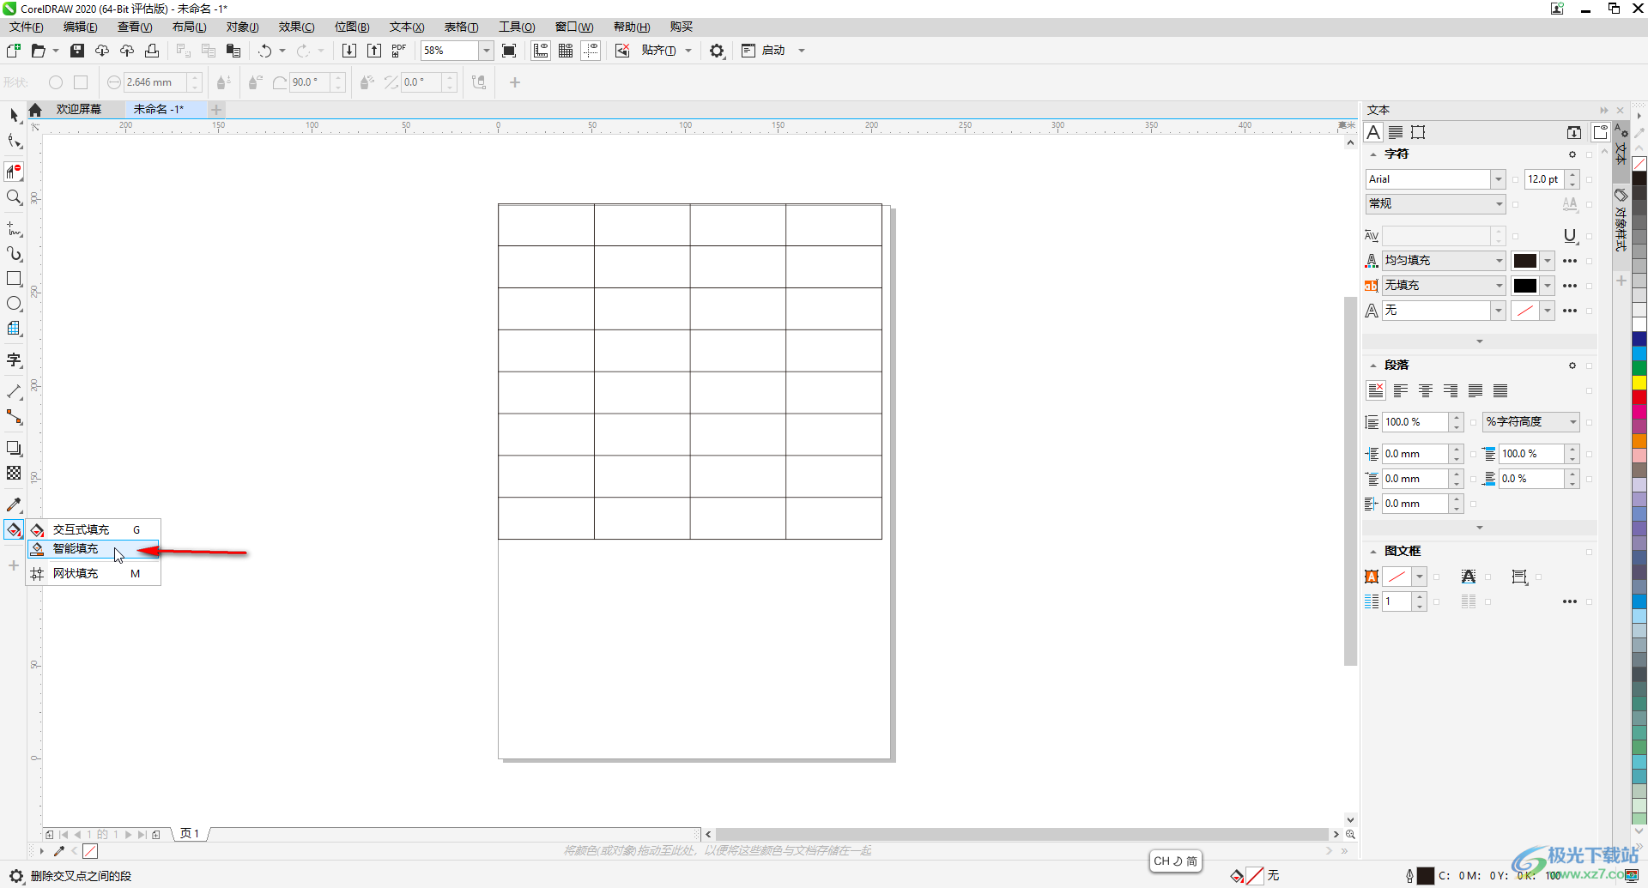Open the zoom level 58% dropdown

point(486,51)
